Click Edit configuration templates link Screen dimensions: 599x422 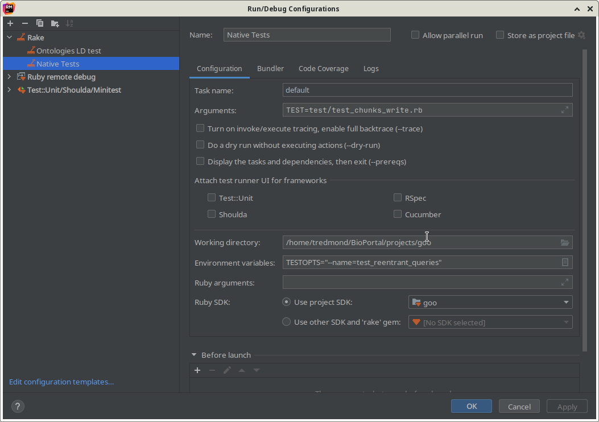tap(61, 382)
